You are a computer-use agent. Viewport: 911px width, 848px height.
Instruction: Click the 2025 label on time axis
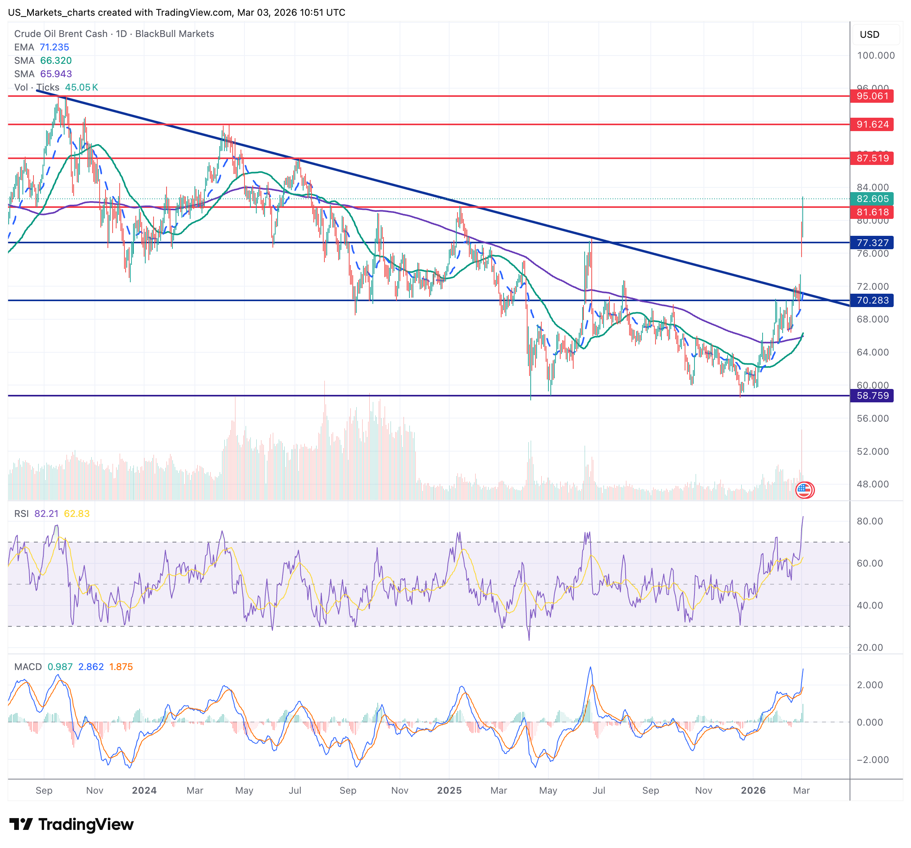point(449,790)
